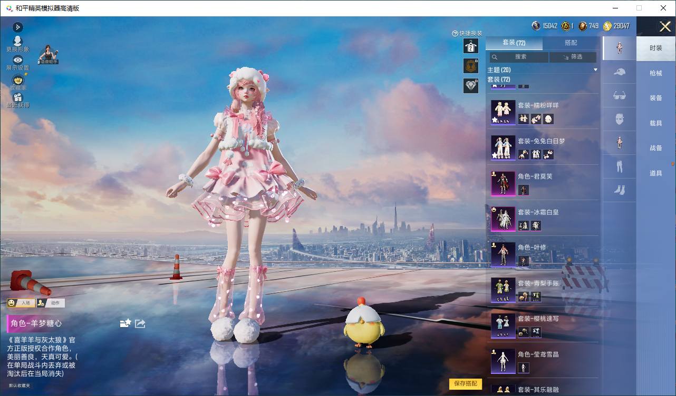This screenshot has height=396, width=676.
Task: Click the 搜索 search field
Action: tap(518, 57)
